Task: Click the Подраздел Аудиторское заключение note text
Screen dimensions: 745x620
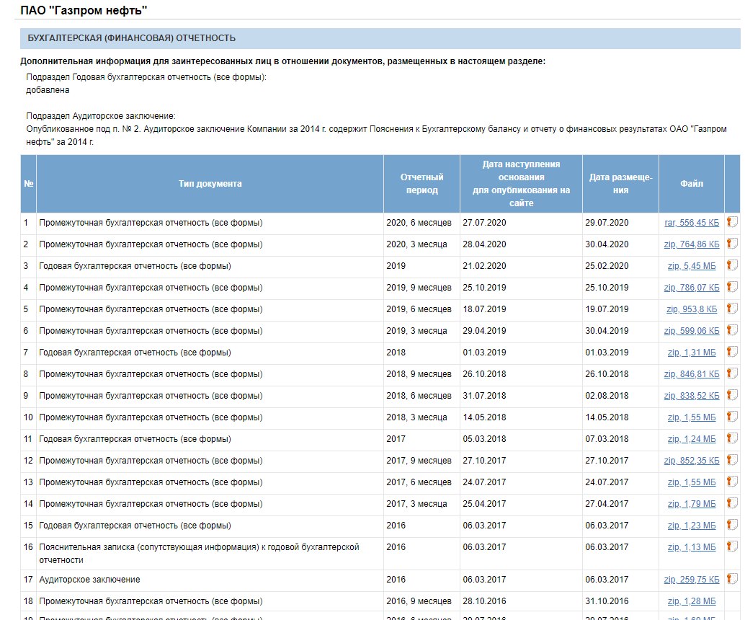Action: (x=101, y=116)
